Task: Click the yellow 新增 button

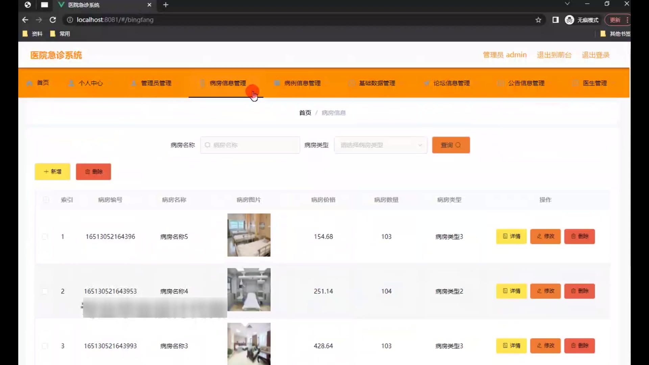Action: point(52,172)
